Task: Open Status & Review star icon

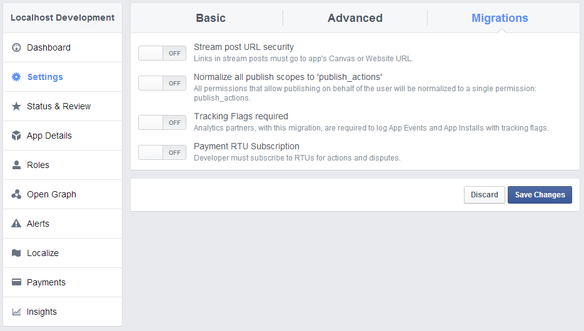Action: (16, 106)
